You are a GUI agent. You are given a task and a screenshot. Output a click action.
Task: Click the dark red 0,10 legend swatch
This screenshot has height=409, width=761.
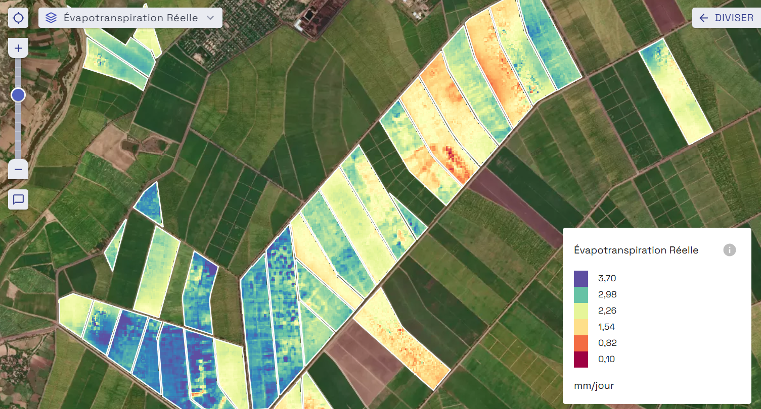(581, 359)
